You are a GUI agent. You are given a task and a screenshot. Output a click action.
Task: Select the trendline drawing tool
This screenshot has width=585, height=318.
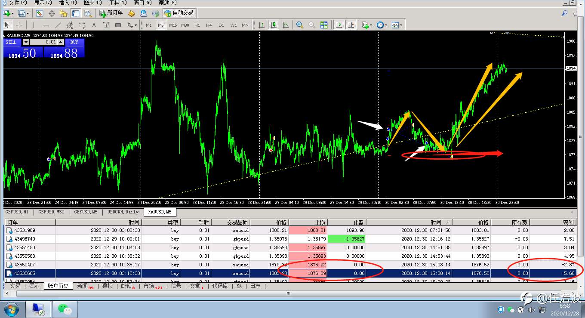(x=58, y=25)
